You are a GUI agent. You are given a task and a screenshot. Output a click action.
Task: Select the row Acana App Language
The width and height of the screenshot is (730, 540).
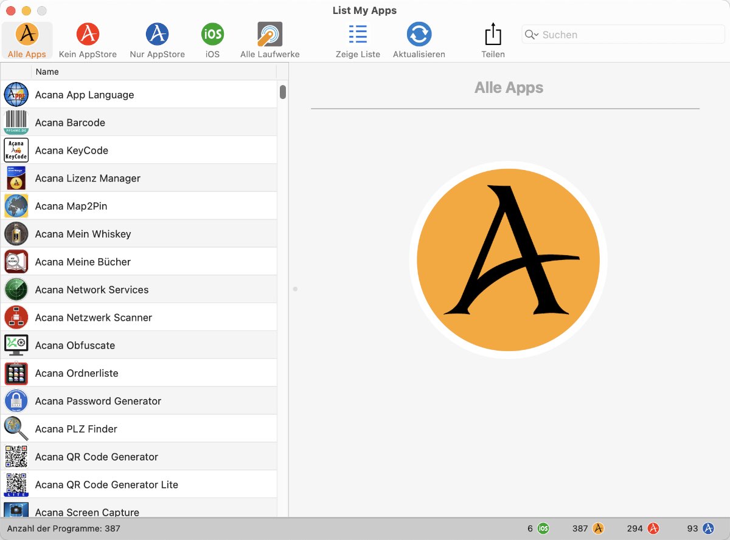[x=139, y=95]
